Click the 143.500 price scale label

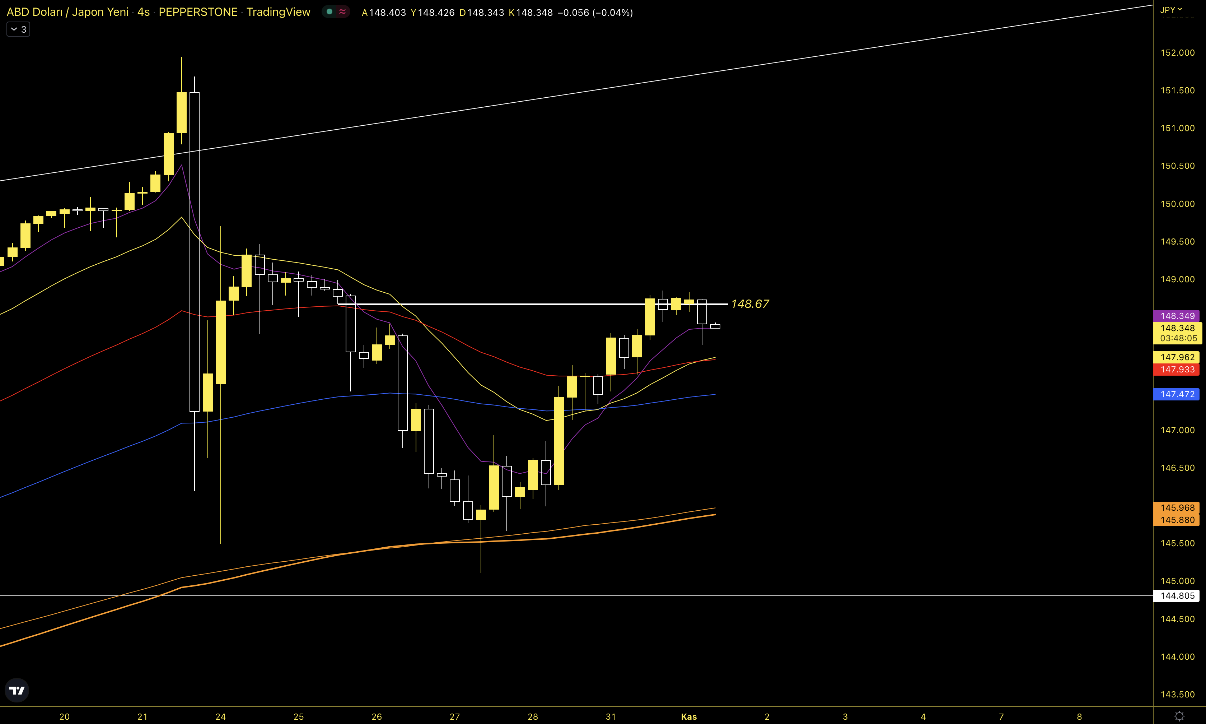tap(1177, 694)
